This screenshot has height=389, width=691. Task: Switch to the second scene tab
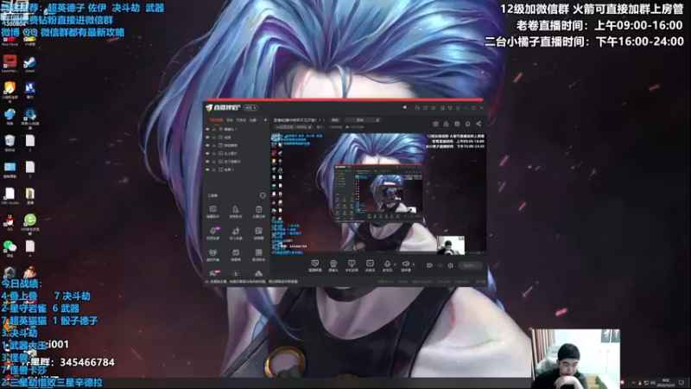pos(230,120)
